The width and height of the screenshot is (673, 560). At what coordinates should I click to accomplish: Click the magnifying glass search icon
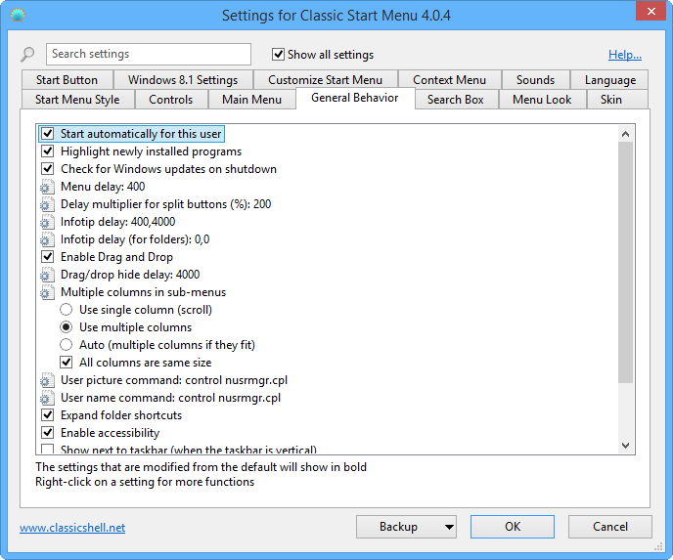(27, 55)
